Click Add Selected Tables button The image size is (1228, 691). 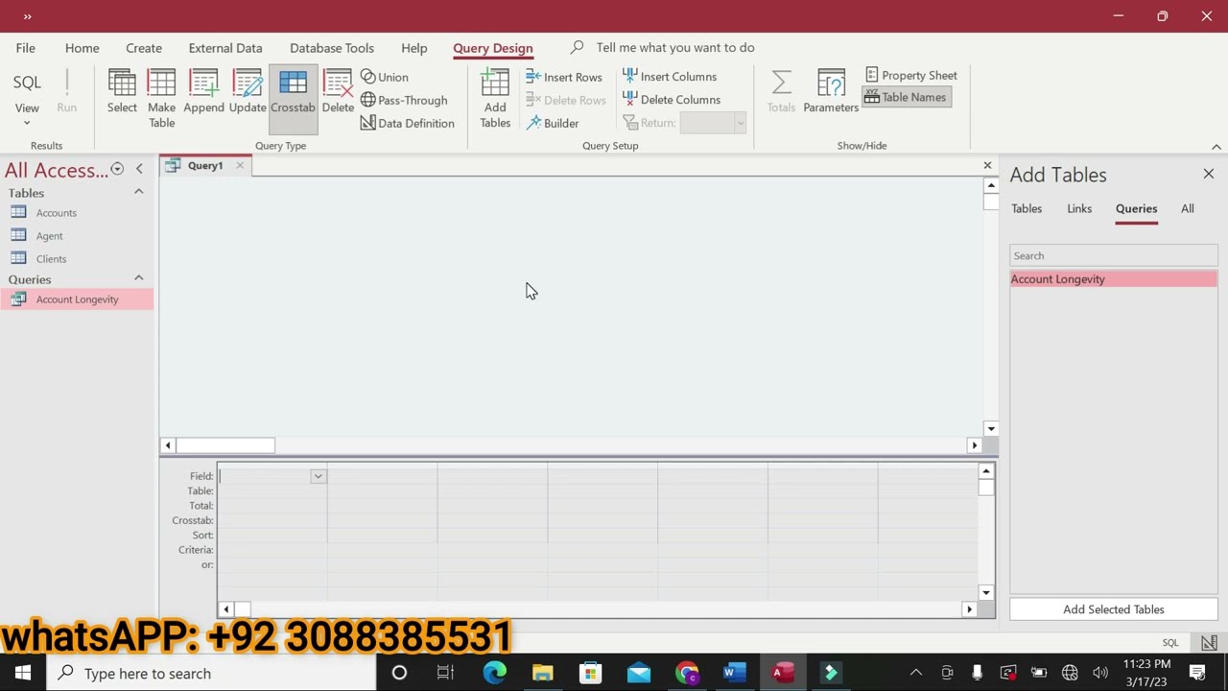[x=1113, y=609]
